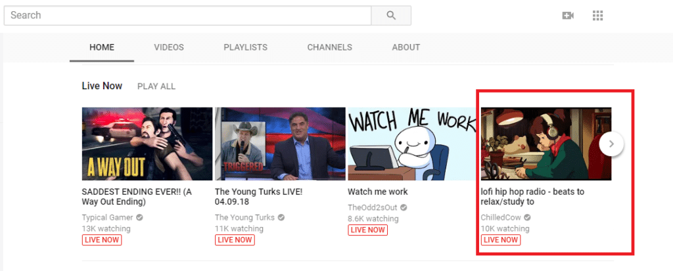Visit the TheOdd2sOut channel link
Screen dimensions: 673x271
click(x=373, y=207)
